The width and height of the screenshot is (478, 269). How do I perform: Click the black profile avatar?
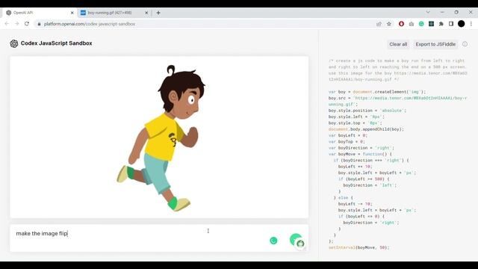[x=462, y=24]
